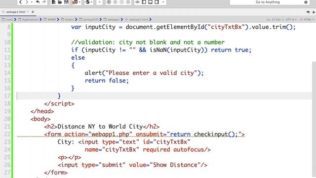Save the recorded macro to toolbox

128,2
